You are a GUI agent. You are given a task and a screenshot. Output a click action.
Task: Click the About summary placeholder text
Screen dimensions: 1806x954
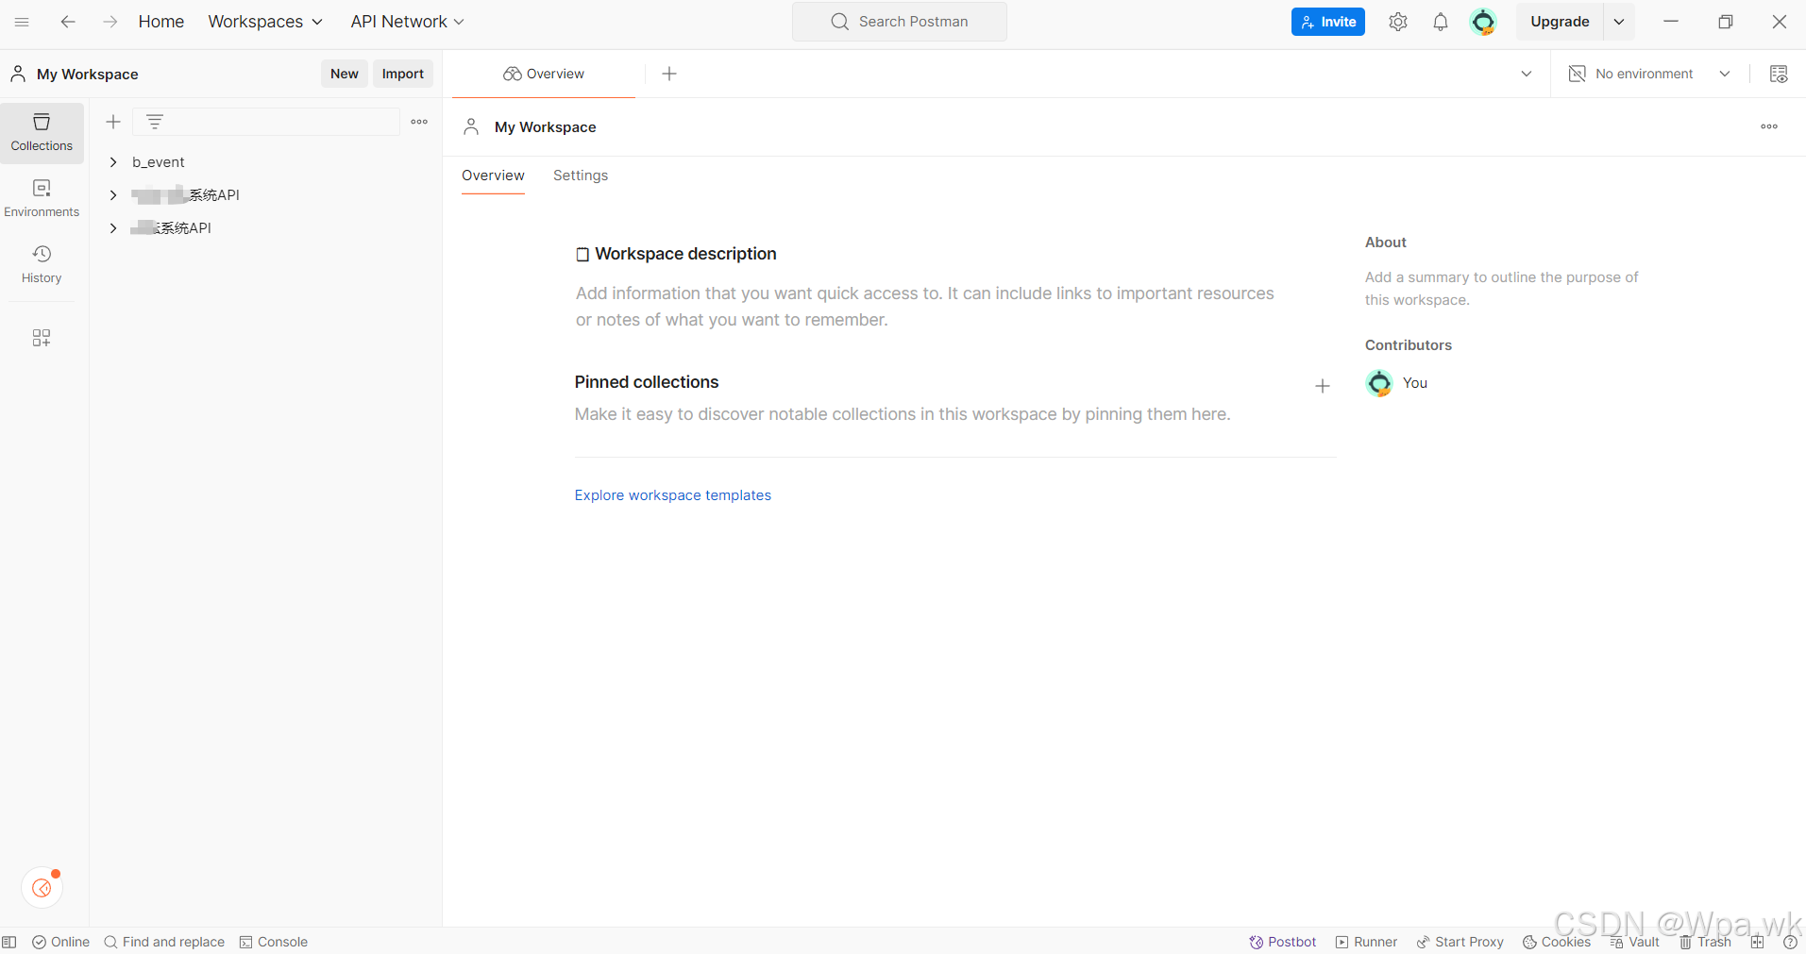point(1502,289)
